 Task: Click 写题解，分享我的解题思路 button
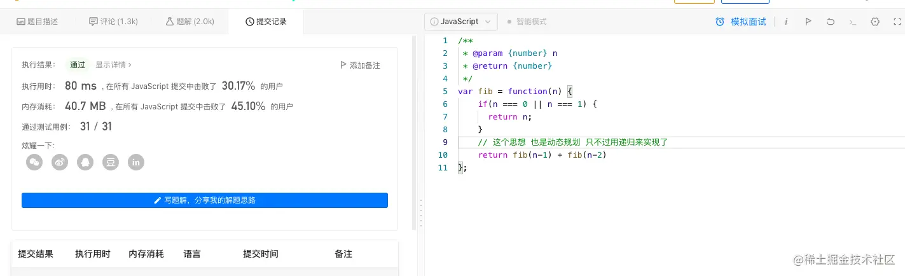(205, 200)
